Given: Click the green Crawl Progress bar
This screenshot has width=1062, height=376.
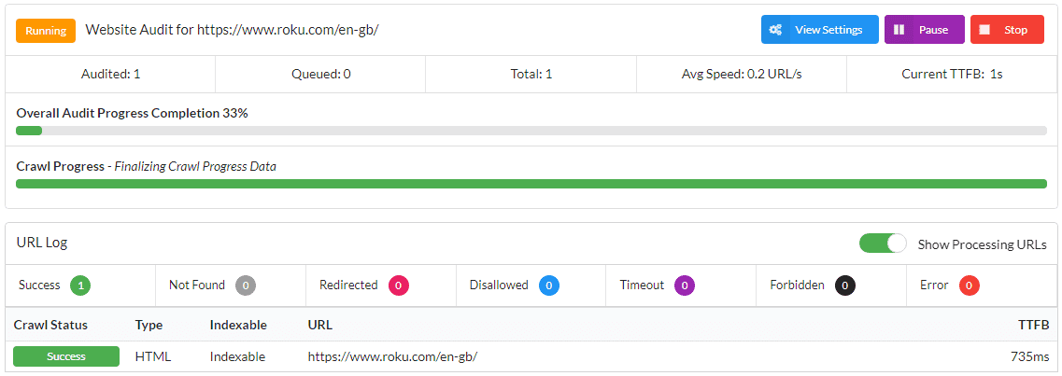Looking at the screenshot, I should click(531, 184).
